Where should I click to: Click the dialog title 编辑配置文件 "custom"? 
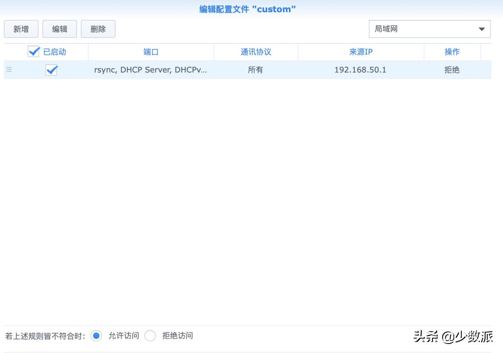[247, 9]
